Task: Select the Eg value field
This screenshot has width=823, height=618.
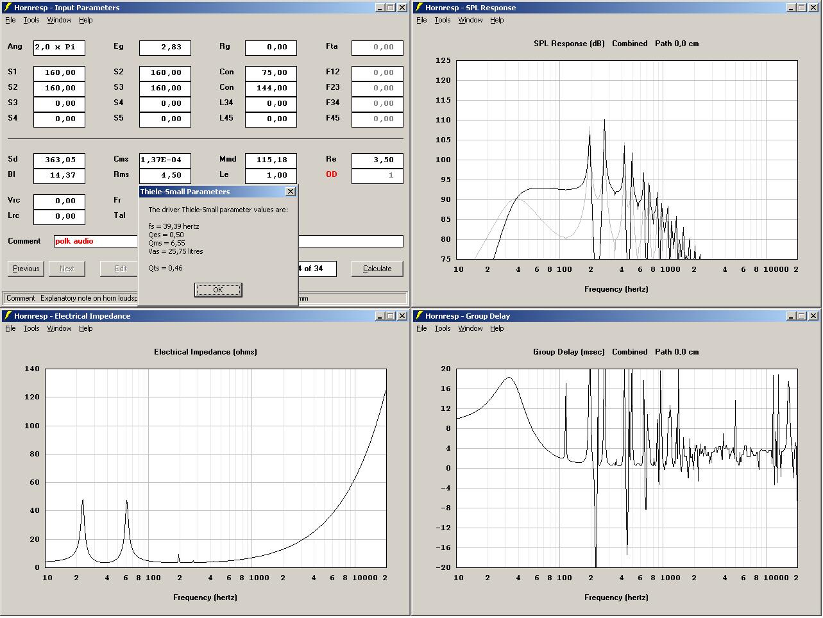Action: [165, 47]
